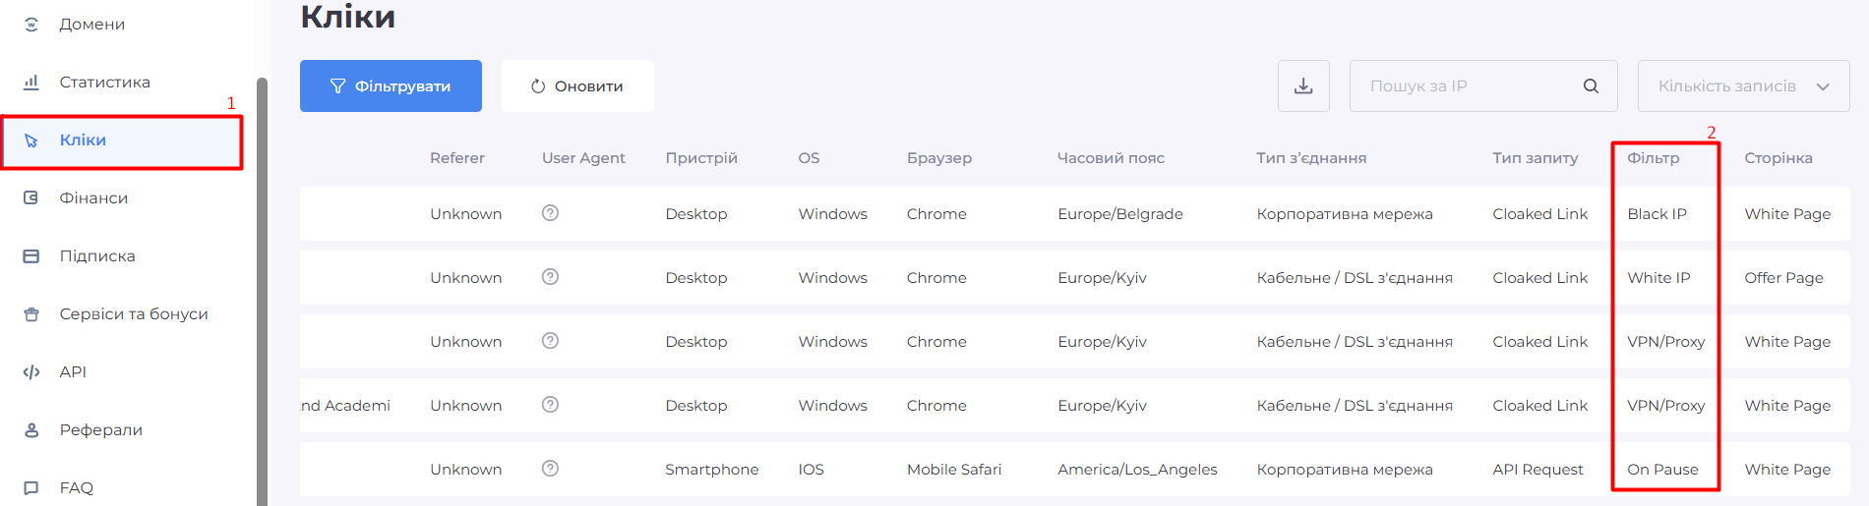Focus the Пошук за IP search field
1869x506 pixels.
[x=1466, y=86]
